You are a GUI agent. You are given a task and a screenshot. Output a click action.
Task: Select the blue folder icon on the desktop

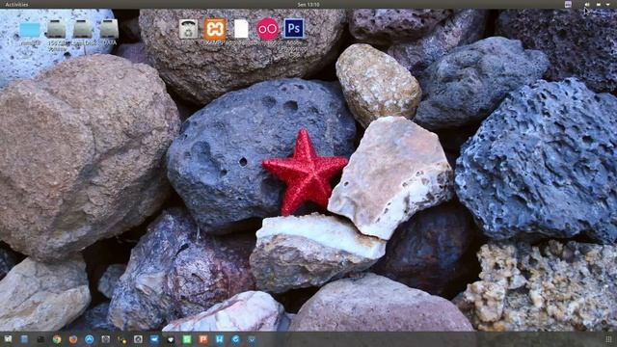pyautogui.click(x=30, y=30)
